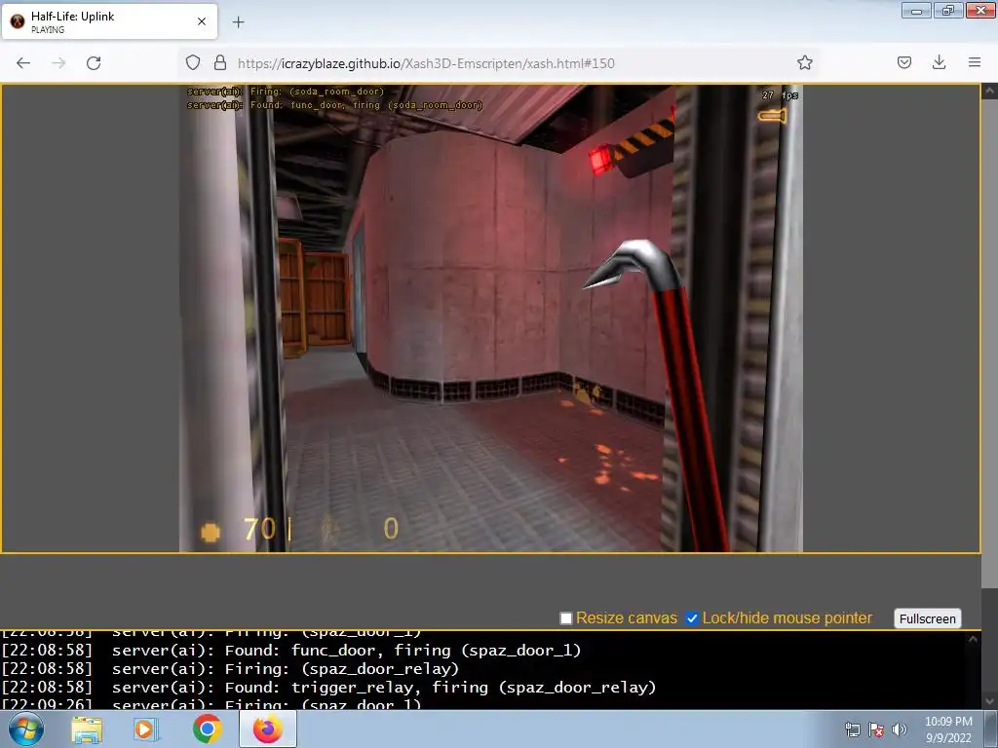The width and height of the screenshot is (998, 748).
Task: Reload the current page
Action: point(94,63)
